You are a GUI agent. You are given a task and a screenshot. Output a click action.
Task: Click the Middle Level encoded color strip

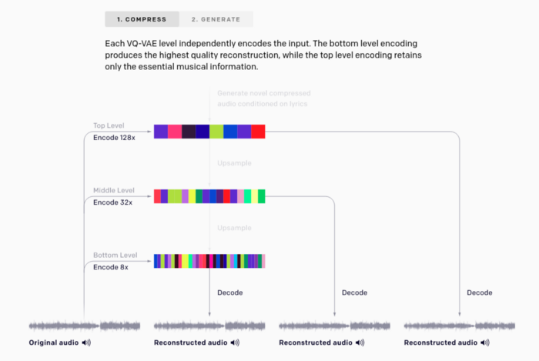coord(209,196)
